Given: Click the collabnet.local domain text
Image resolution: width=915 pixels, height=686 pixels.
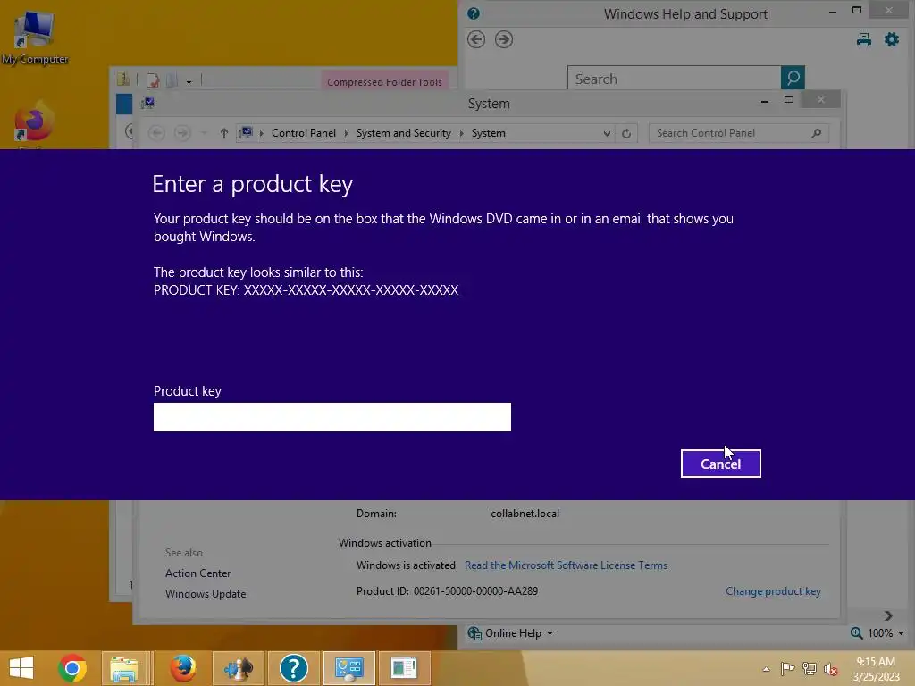Looking at the screenshot, I should click(x=525, y=514).
